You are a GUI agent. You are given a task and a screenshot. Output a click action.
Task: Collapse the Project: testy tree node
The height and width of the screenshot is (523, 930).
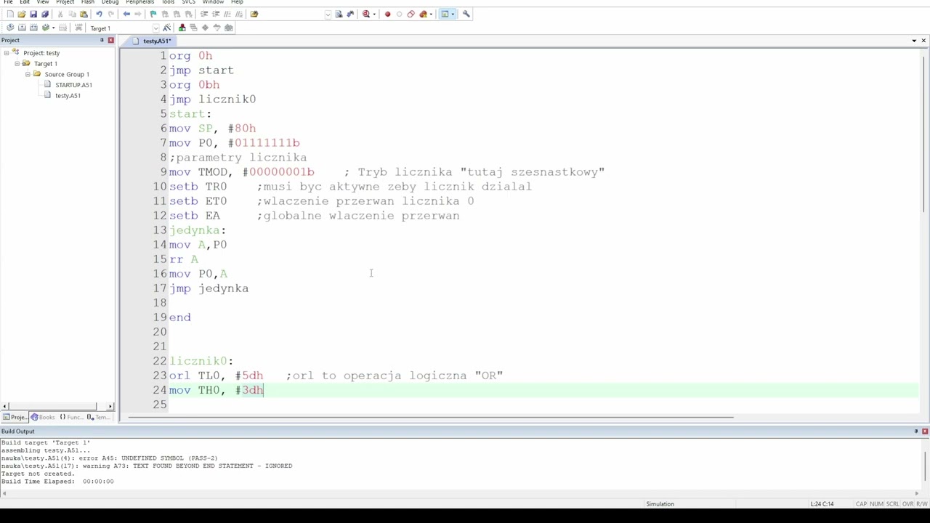[x=7, y=53]
